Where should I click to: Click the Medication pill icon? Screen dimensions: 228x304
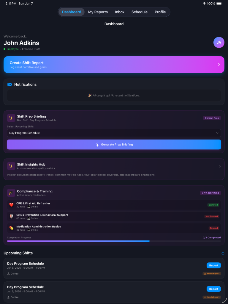pos(12,228)
